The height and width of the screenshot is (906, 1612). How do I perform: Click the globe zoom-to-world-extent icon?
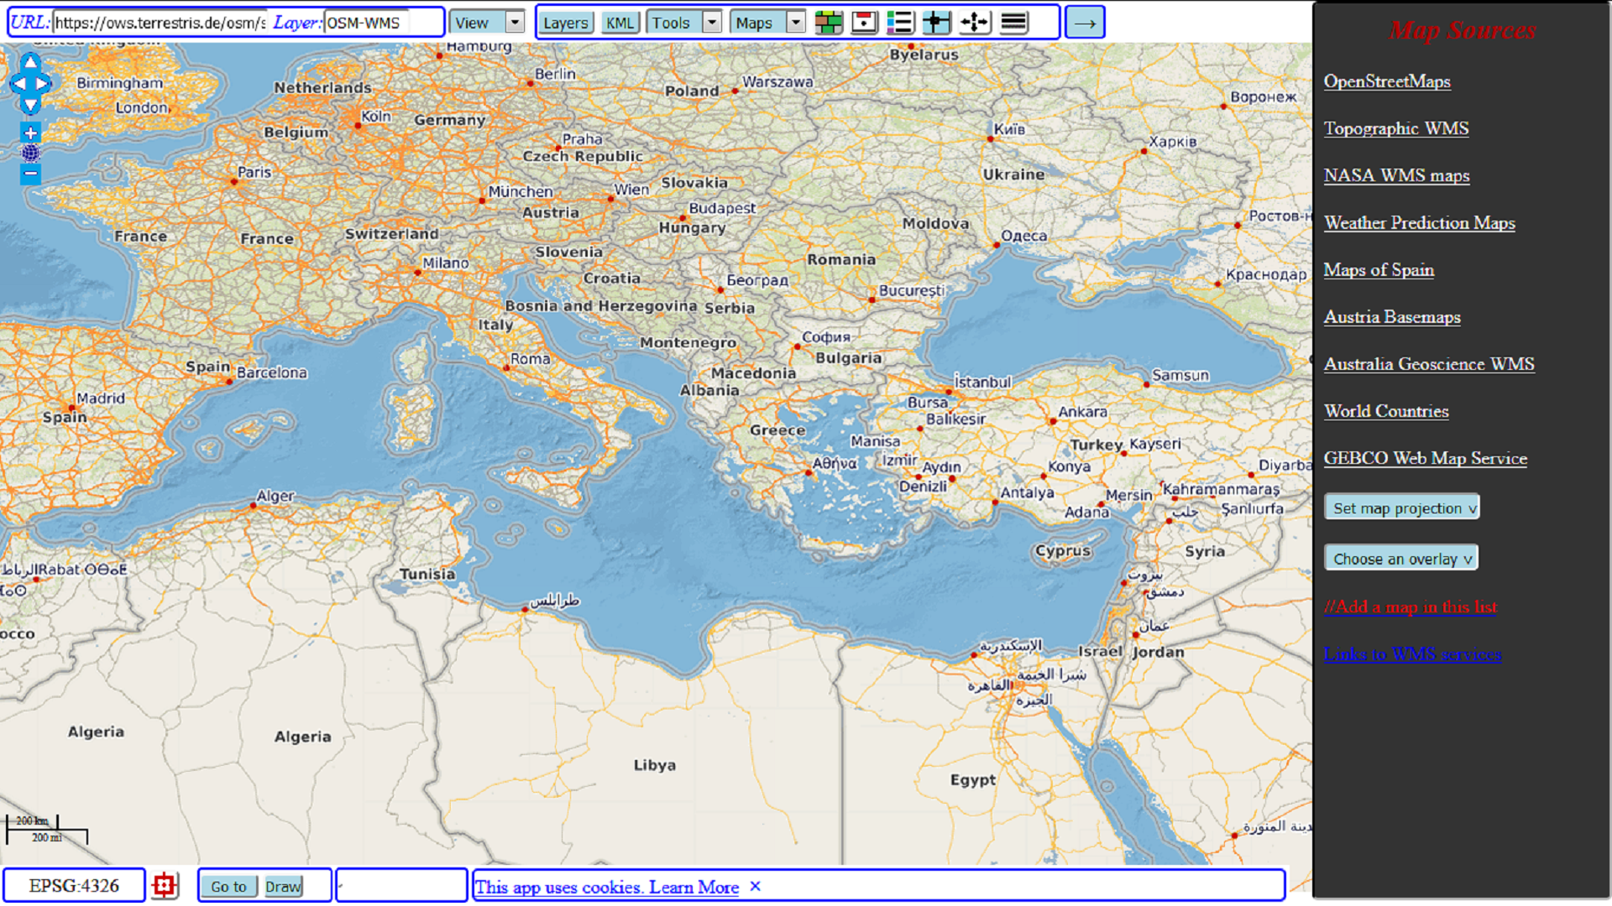(30, 153)
